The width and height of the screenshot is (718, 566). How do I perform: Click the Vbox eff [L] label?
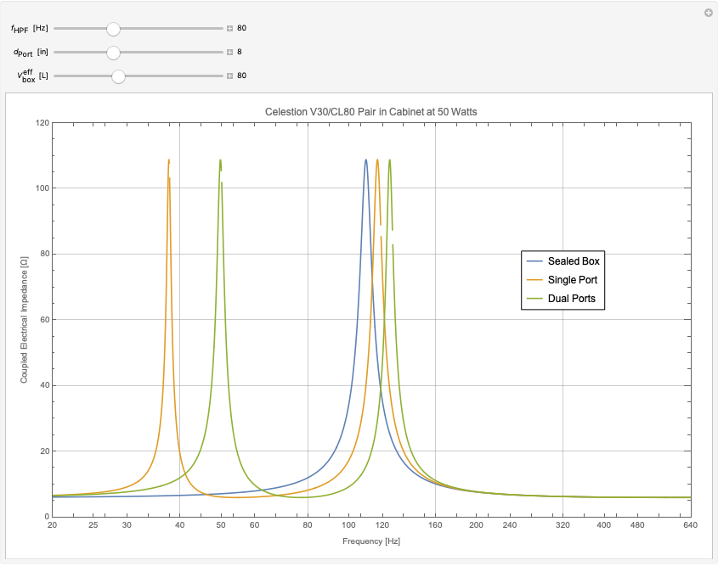pyautogui.click(x=33, y=76)
